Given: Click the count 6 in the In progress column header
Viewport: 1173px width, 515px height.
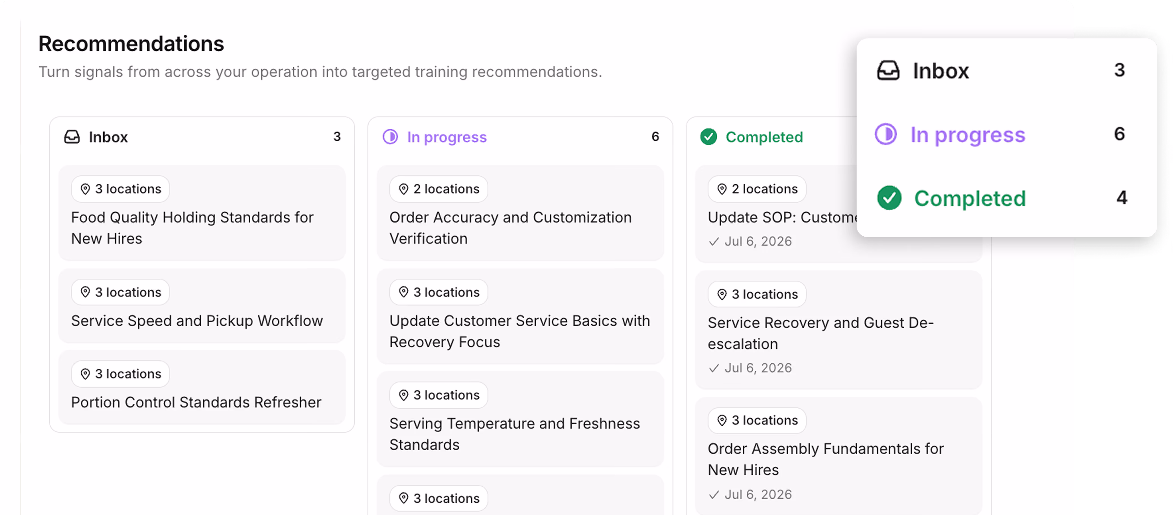Looking at the screenshot, I should 655,136.
